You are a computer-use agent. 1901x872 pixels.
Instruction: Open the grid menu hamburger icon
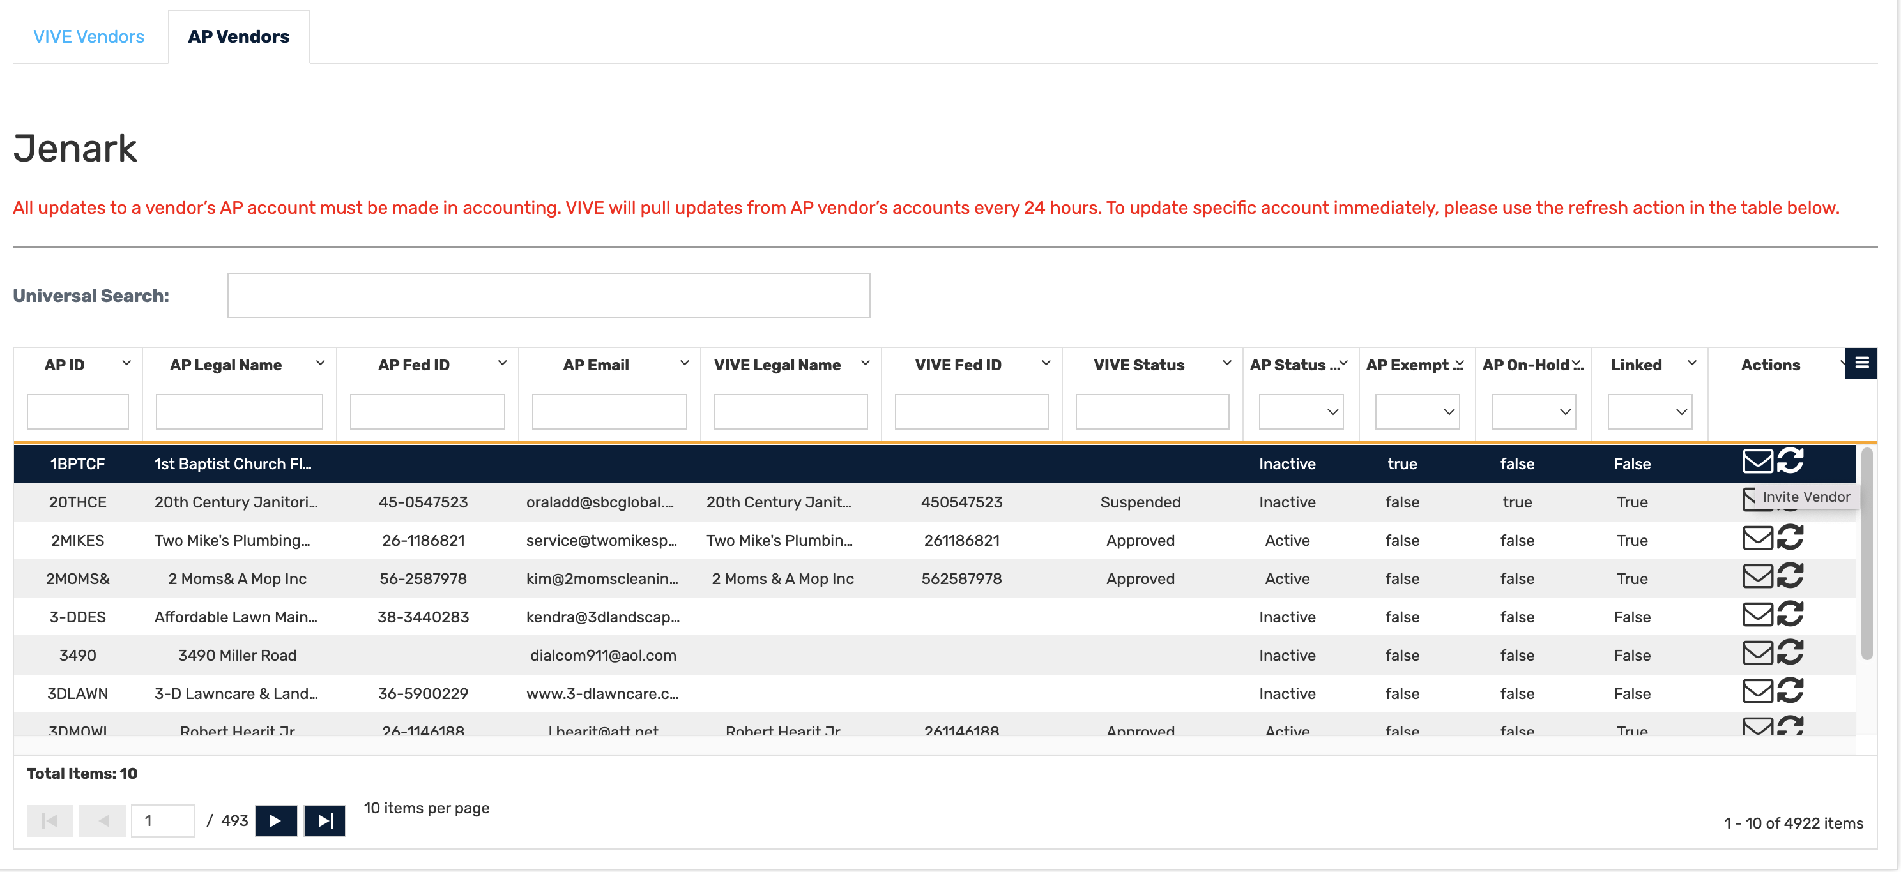pos(1861,362)
